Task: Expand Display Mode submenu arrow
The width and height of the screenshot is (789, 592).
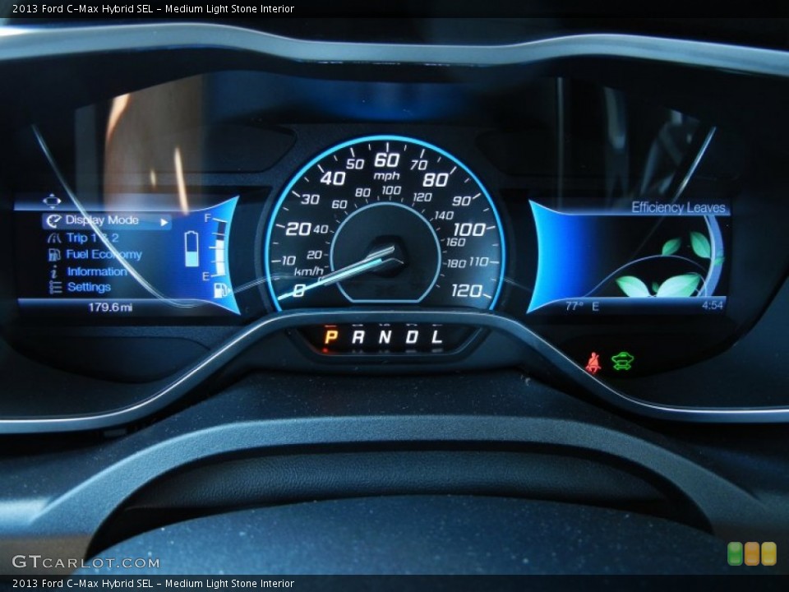Action: pyautogui.click(x=164, y=222)
